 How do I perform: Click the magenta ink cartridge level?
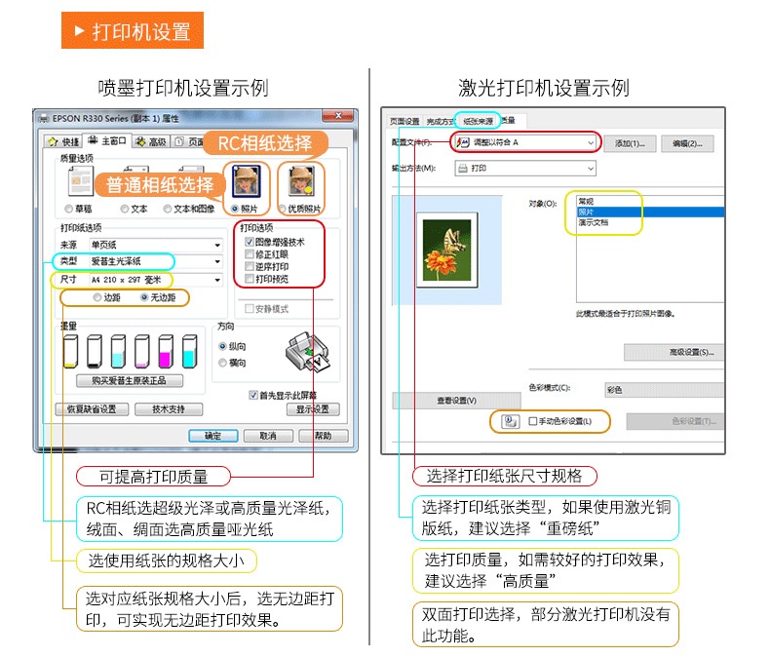click(x=166, y=352)
